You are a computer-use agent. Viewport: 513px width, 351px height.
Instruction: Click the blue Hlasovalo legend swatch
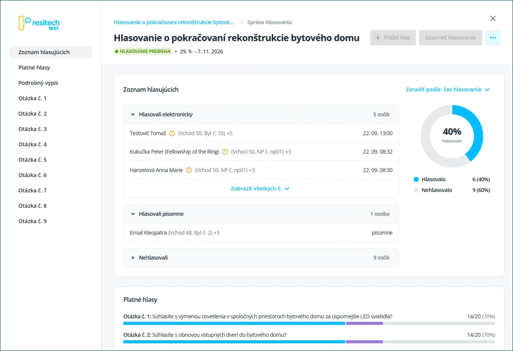(416, 180)
